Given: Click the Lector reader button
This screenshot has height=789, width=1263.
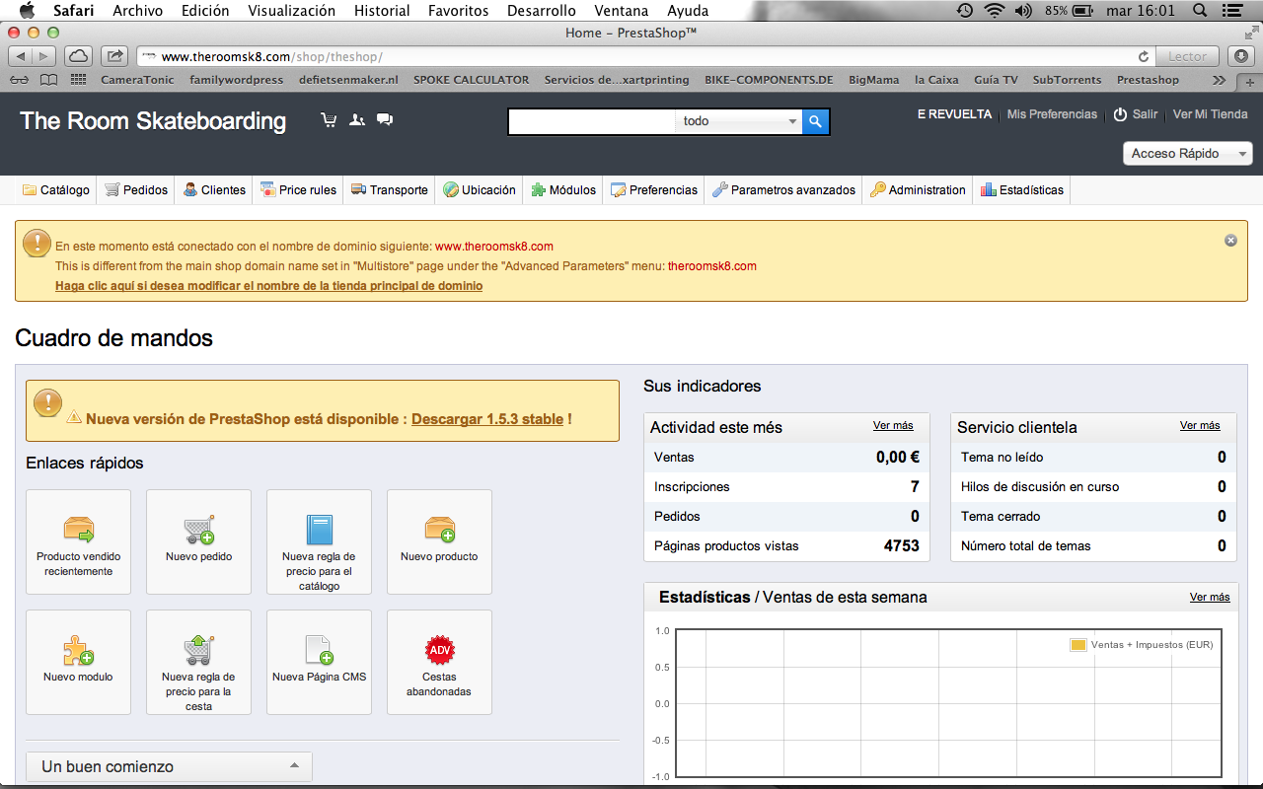Looking at the screenshot, I should [x=1188, y=56].
